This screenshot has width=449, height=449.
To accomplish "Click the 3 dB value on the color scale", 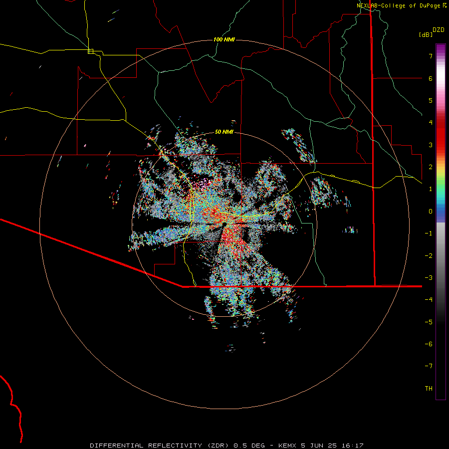I will [431, 145].
